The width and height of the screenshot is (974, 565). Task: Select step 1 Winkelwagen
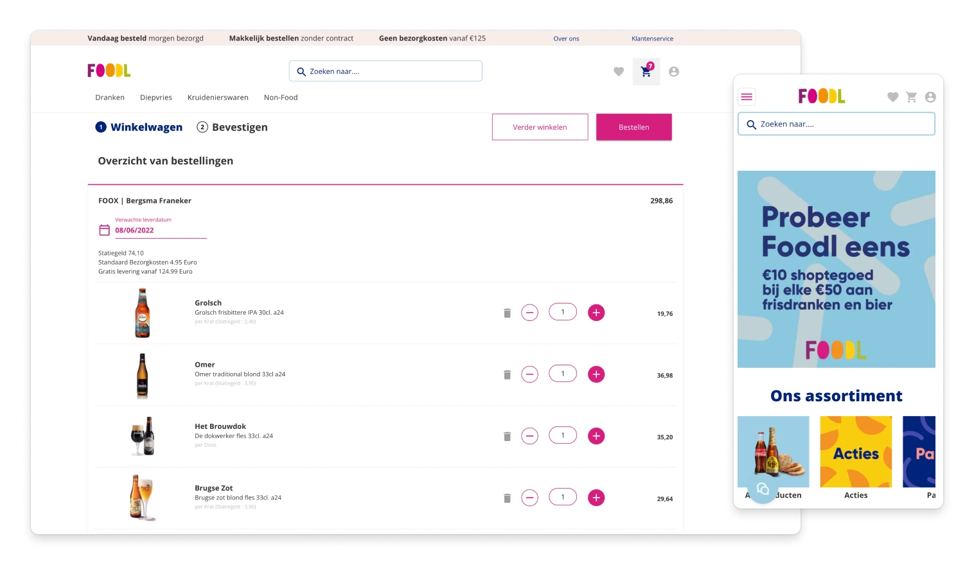click(x=139, y=127)
